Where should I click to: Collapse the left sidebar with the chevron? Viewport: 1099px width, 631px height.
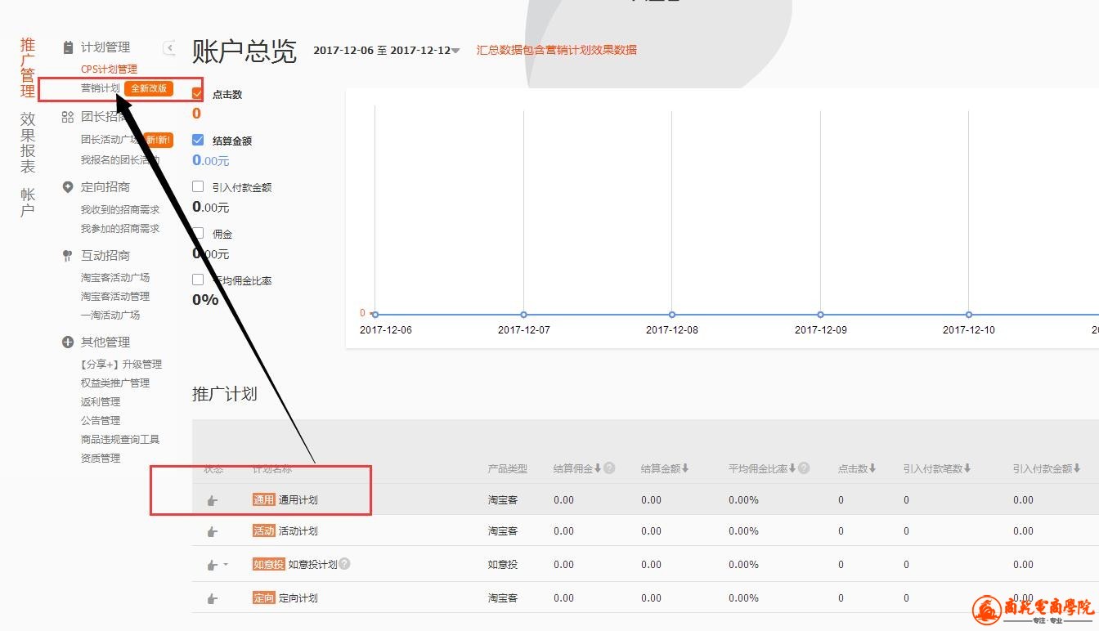click(169, 47)
